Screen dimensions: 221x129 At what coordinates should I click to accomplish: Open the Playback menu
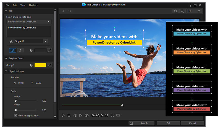point(33,5)
